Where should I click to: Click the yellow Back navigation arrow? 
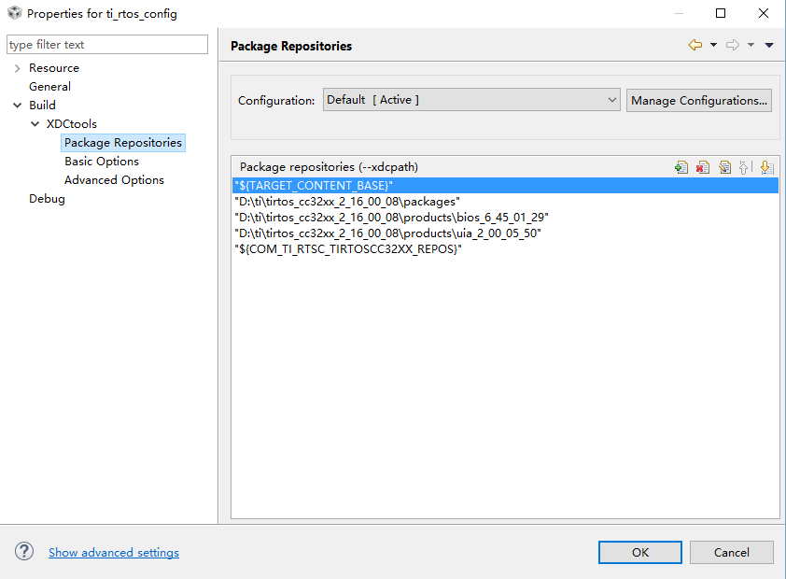click(x=695, y=45)
